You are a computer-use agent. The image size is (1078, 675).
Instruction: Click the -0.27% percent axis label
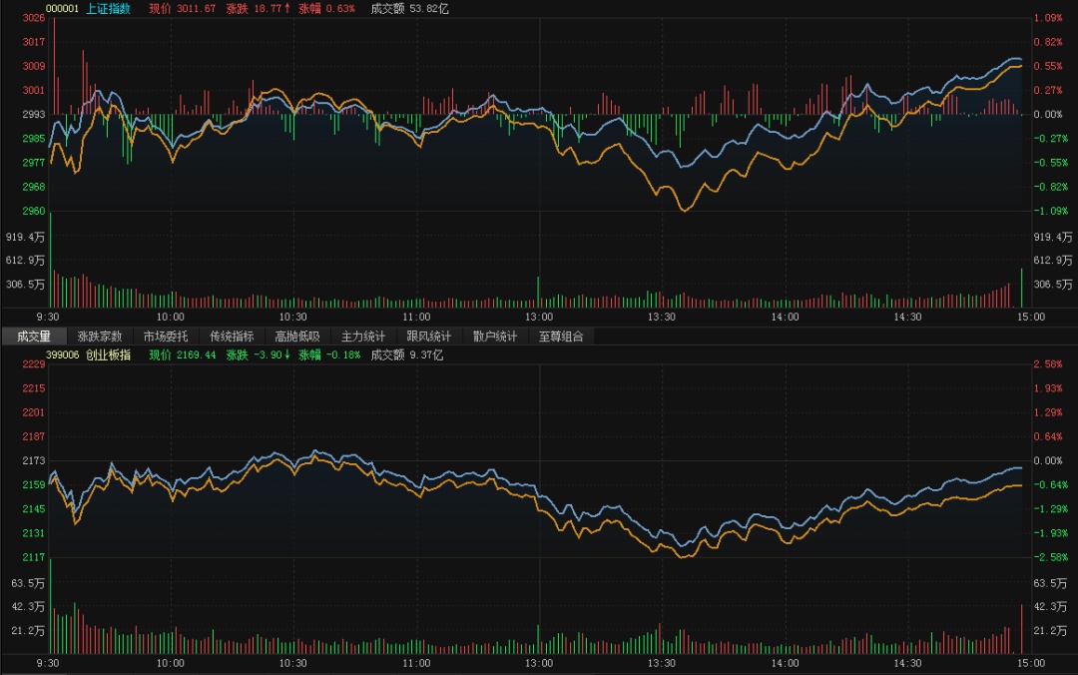(1050, 139)
